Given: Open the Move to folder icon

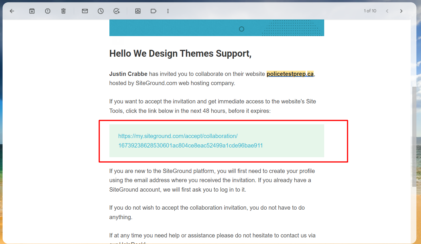Looking at the screenshot, I should 138,11.
